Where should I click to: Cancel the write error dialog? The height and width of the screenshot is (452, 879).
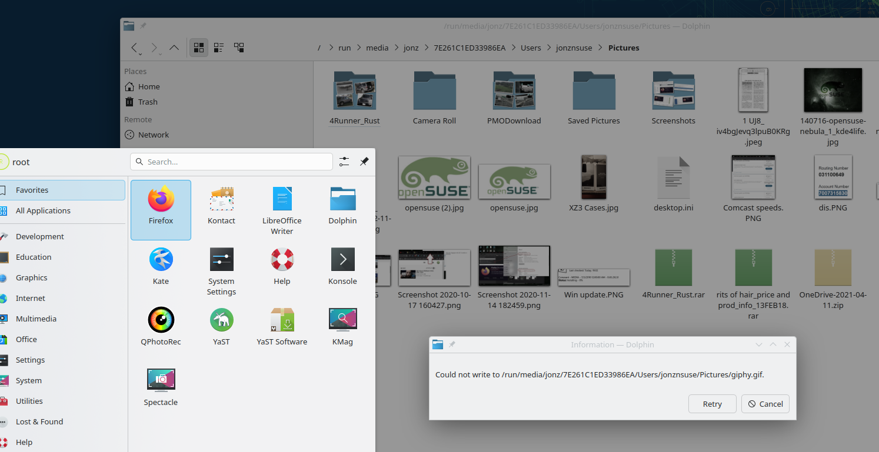pos(765,404)
